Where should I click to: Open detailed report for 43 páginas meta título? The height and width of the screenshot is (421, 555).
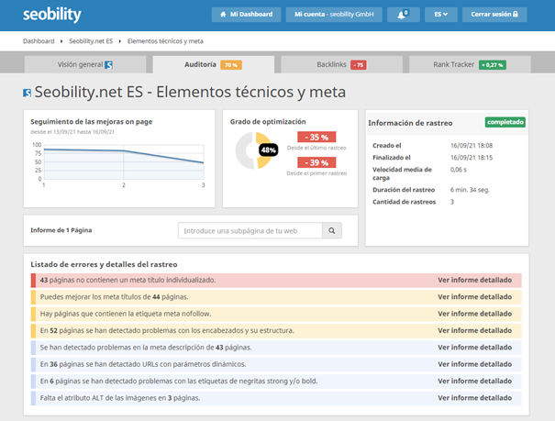point(474,280)
